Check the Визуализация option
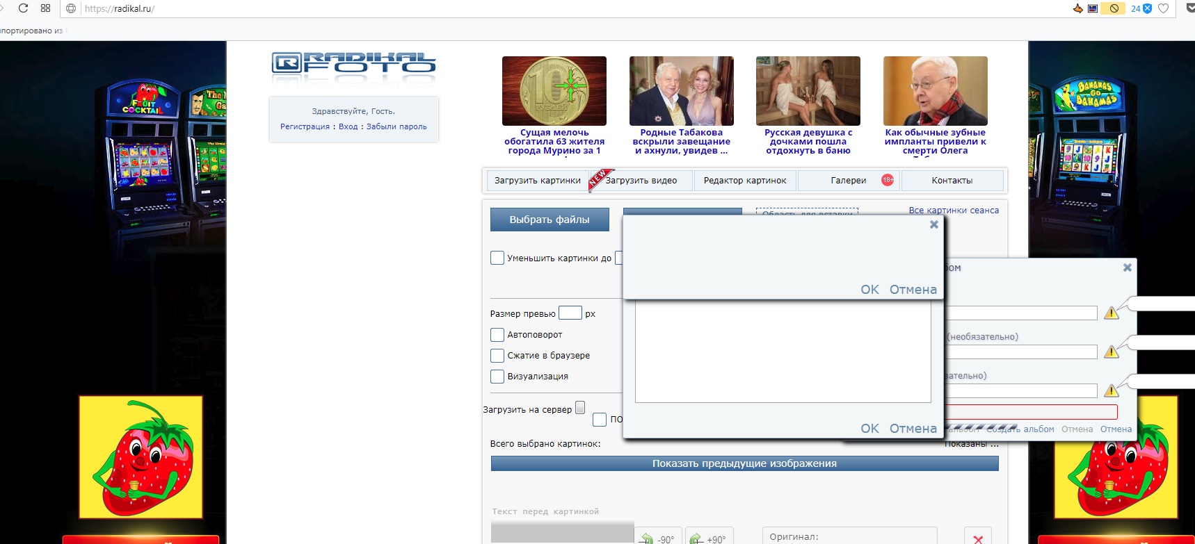Image resolution: width=1195 pixels, height=544 pixels. click(x=497, y=377)
